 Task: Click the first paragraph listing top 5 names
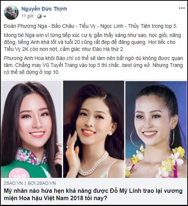[x=91, y=26]
